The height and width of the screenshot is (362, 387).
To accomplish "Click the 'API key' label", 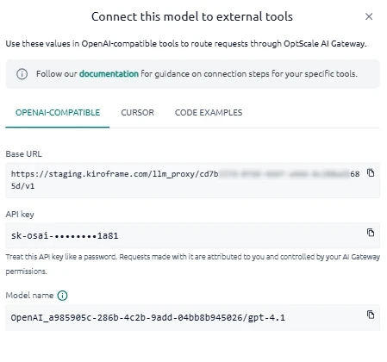I will pyautogui.click(x=20, y=215).
